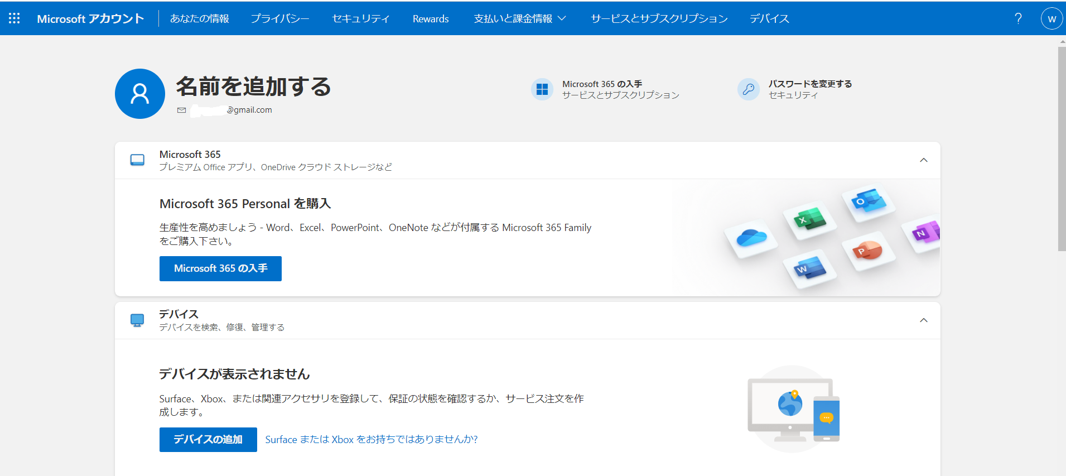
Task: Open the セキュリティ tab
Action: point(361,18)
